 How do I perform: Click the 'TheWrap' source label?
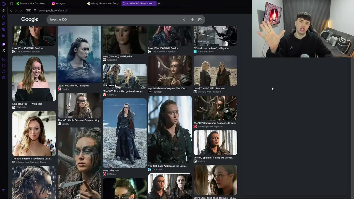[x=157, y=92]
